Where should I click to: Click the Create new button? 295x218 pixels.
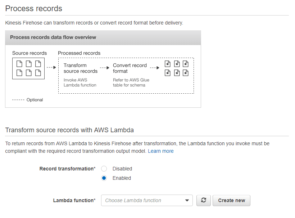231,200
